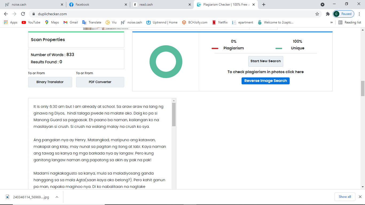Click the scanned text box scrollbar thumb

tap(174, 115)
